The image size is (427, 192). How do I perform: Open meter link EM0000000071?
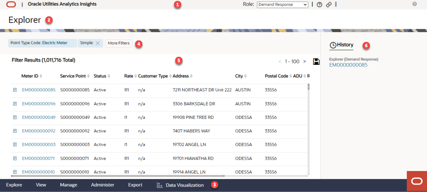pos(38,158)
